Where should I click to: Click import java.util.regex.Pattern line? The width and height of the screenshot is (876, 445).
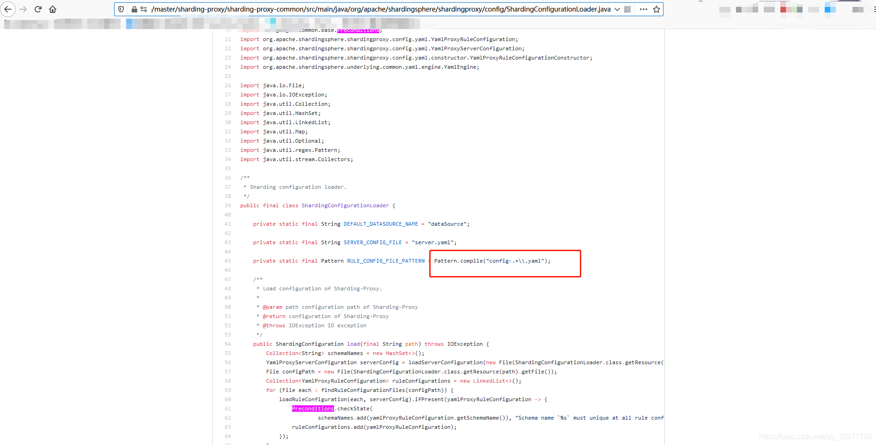pos(290,150)
